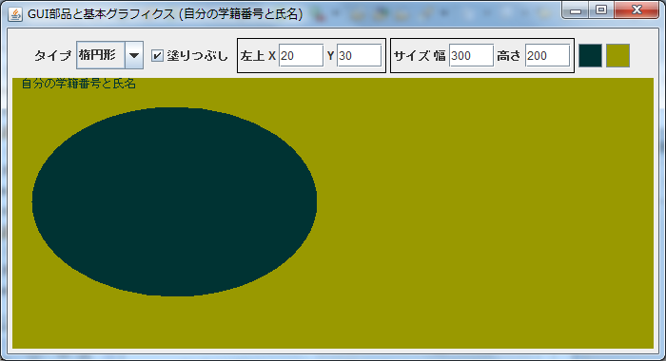Screen dimensions: 666x361
Task: Click the Y coordinate field showing 30
Action: pyautogui.click(x=359, y=55)
